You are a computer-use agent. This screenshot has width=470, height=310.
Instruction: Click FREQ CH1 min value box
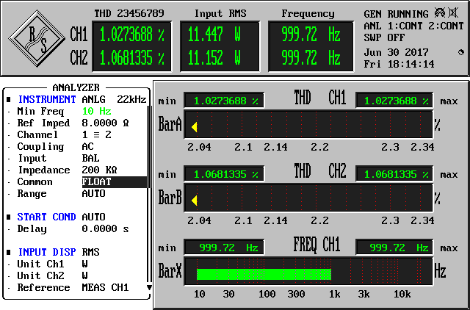point(224,248)
